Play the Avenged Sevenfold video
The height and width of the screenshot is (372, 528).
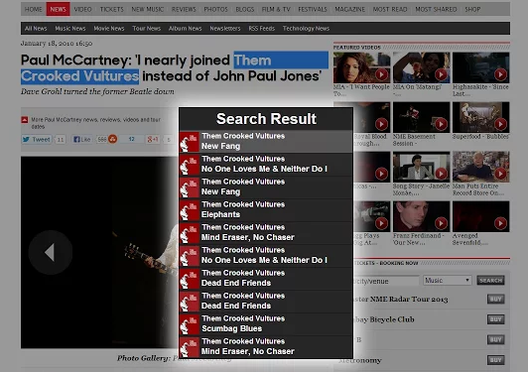[480, 216]
